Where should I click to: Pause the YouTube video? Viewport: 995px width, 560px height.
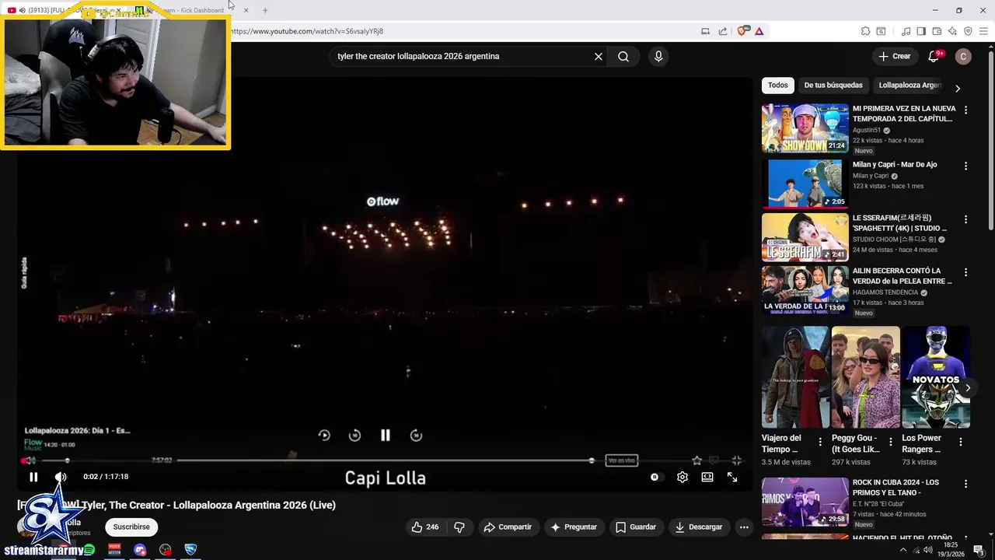[33, 477]
